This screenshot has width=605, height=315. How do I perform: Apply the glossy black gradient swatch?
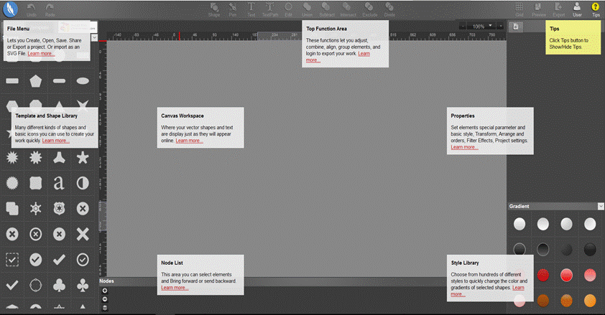coord(590,250)
